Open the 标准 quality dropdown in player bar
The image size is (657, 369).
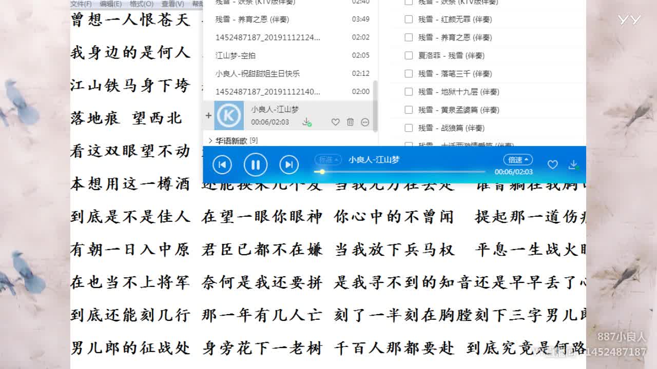pyautogui.click(x=327, y=159)
